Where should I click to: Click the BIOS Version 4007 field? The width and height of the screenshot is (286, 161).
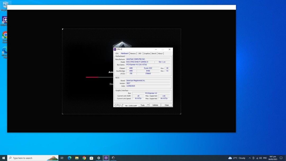coord(148,83)
